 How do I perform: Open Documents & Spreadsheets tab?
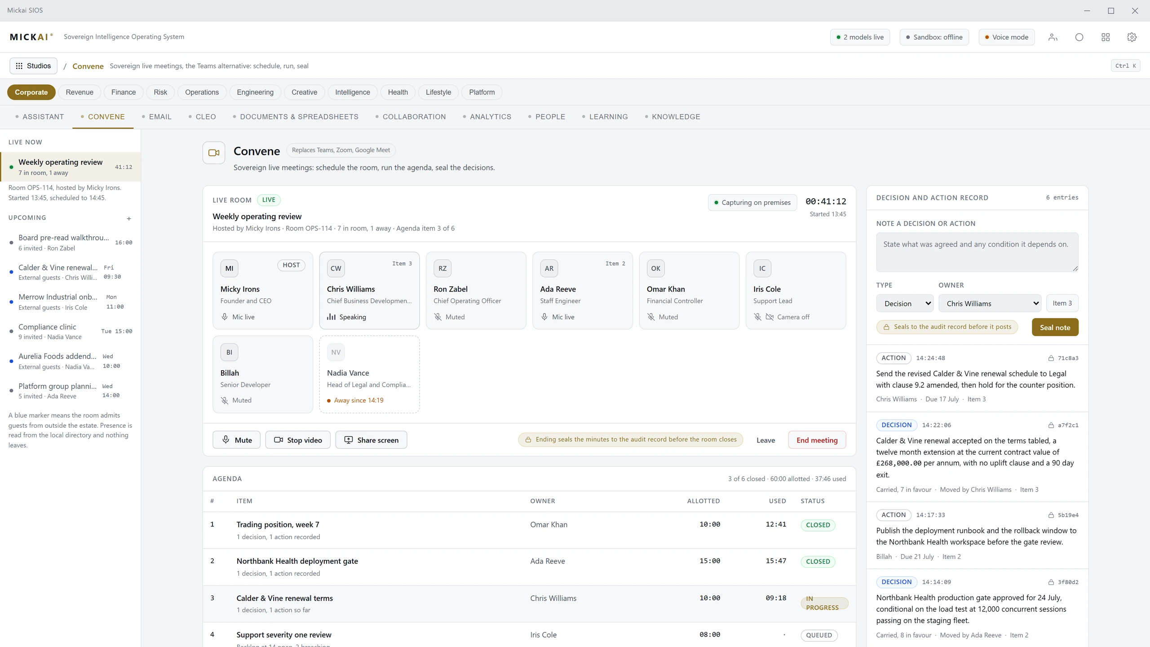coord(296,117)
